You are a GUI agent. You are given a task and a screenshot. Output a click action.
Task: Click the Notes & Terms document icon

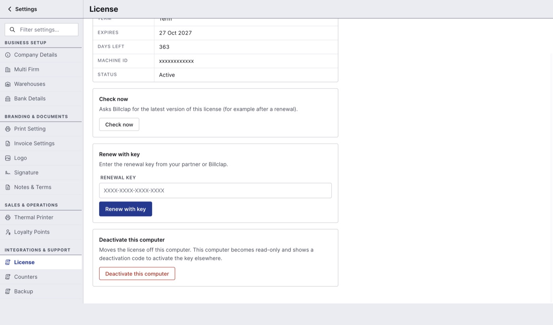click(8, 187)
